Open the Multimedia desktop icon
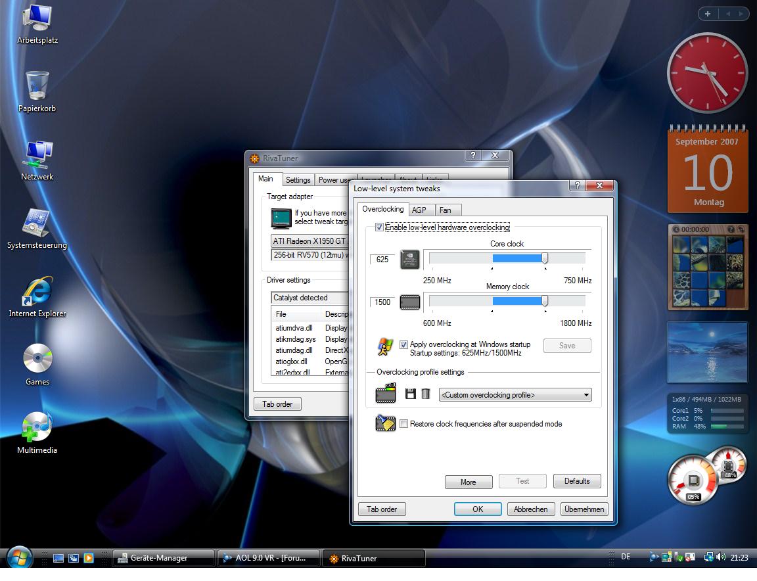 [x=37, y=433]
